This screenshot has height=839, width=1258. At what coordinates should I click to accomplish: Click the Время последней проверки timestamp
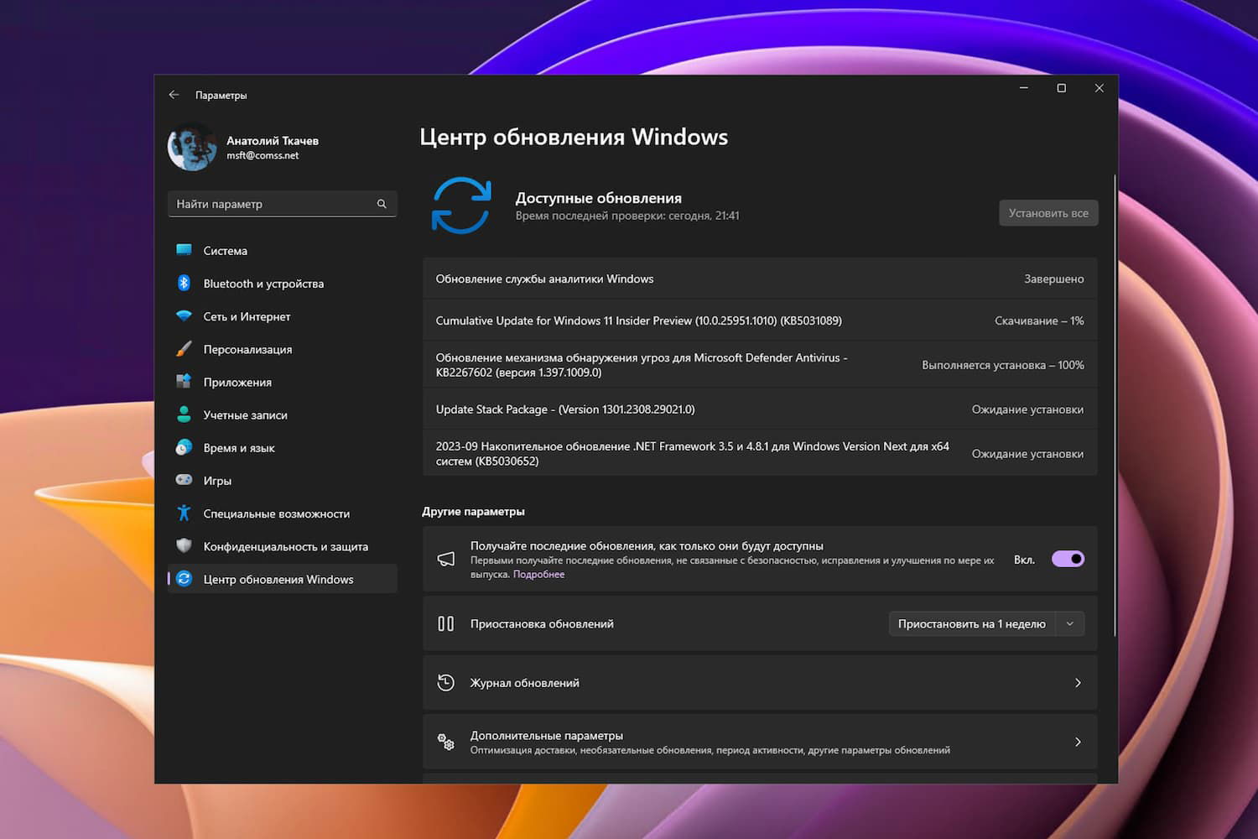pyautogui.click(x=627, y=216)
